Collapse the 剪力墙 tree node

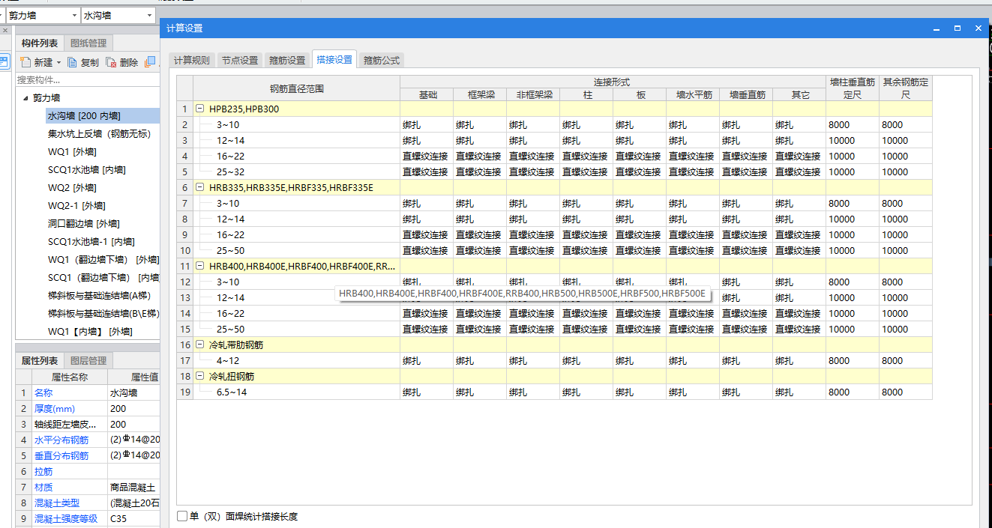[x=25, y=98]
